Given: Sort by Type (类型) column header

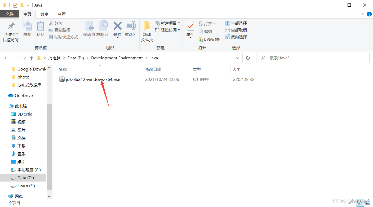Looking at the screenshot, I should click(197, 69).
